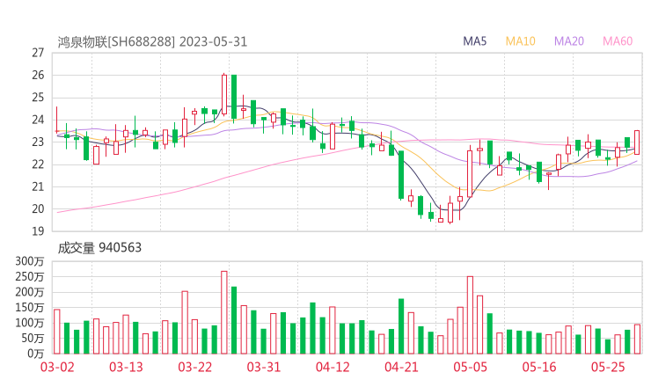Click the price axis value 23

click(x=38, y=142)
